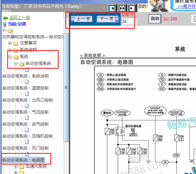Expand the folder node below 后通风系统
This screenshot has width=196, height=174.
16,172
